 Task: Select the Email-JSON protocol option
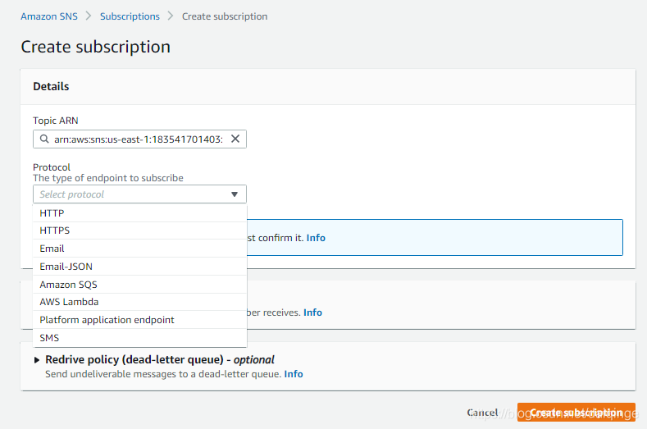coord(139,267)
